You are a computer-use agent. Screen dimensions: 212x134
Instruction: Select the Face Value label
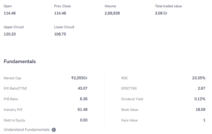tap(130, 120)
